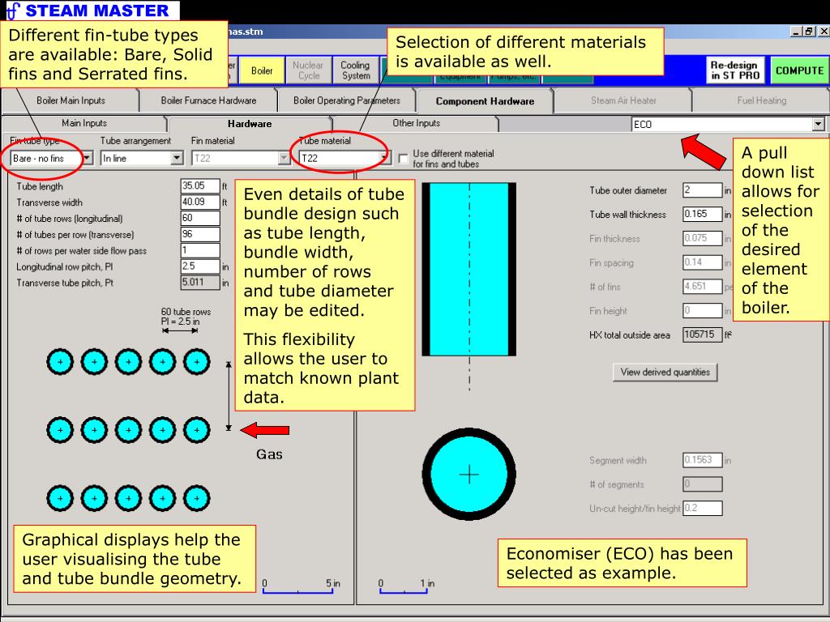Viewport: 830px width, 622px height.
Task: Click the "60 tube rows" diagram caption
Action: 186,312
